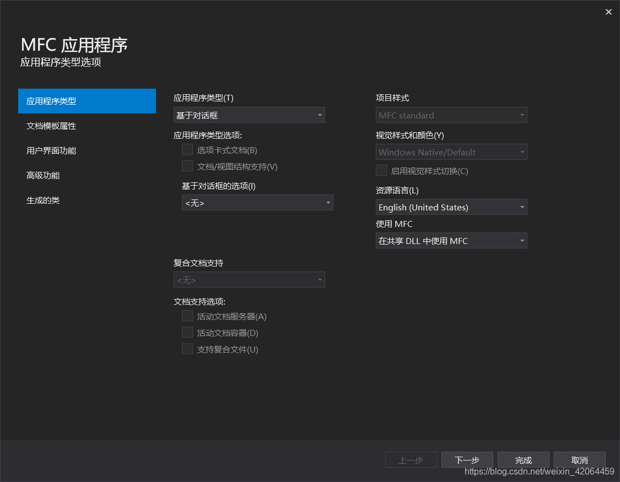Toggle the 活动文档容器 checkbox
620x482 pixels.
pyautogui.click(x=187, y=332)
